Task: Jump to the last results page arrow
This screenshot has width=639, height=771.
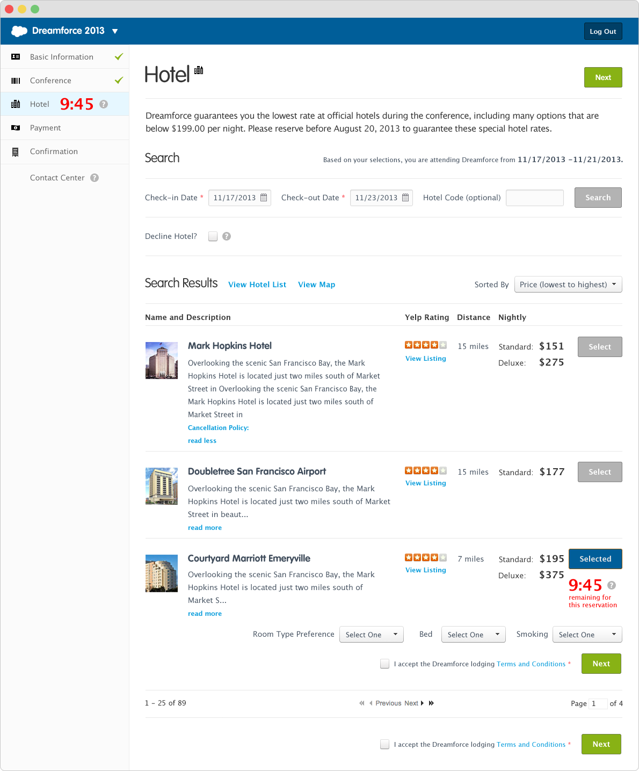Action: click(x=431, y=703)
